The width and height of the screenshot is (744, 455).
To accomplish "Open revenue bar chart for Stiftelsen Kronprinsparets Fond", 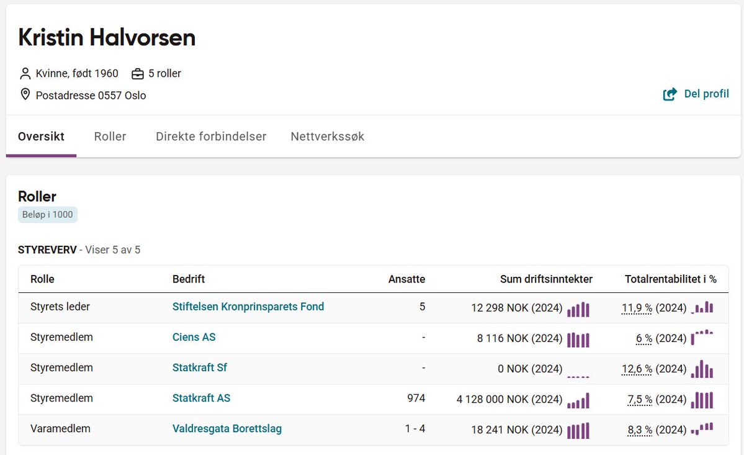I will pyautogui.click(x=578, y=309).
